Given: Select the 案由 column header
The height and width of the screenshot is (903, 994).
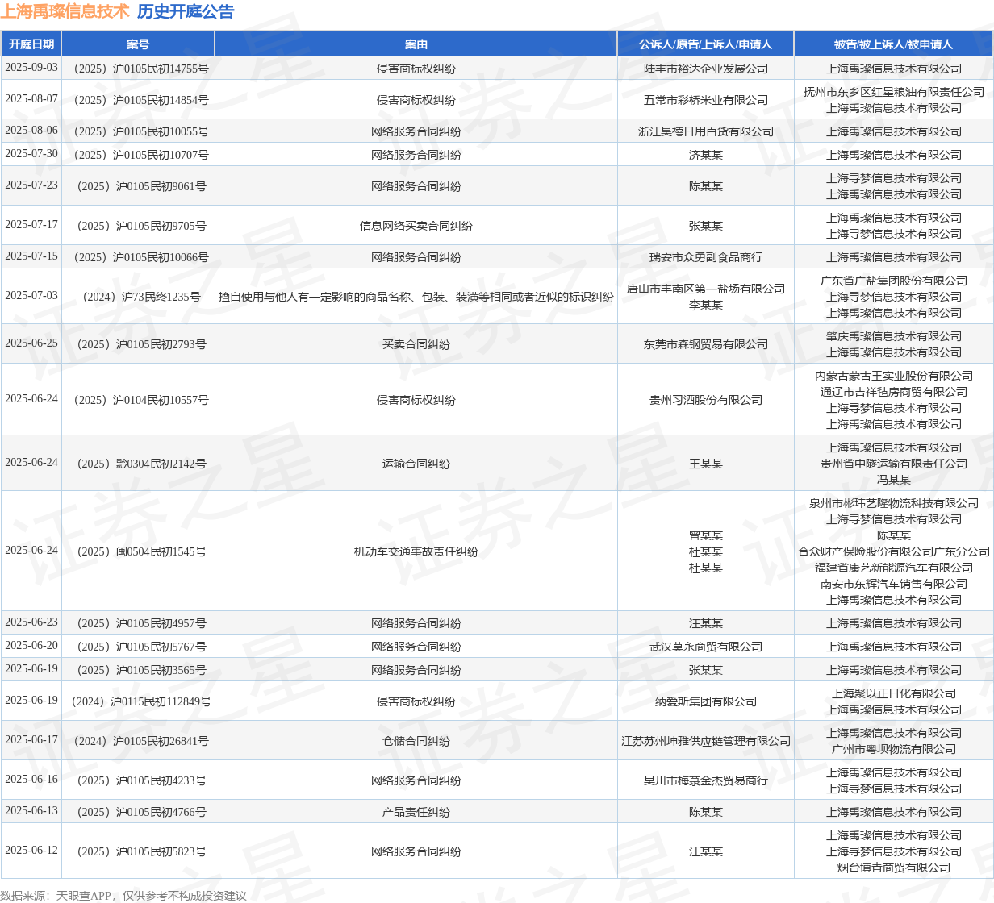Looking at the screenshot, I should 416,44.
